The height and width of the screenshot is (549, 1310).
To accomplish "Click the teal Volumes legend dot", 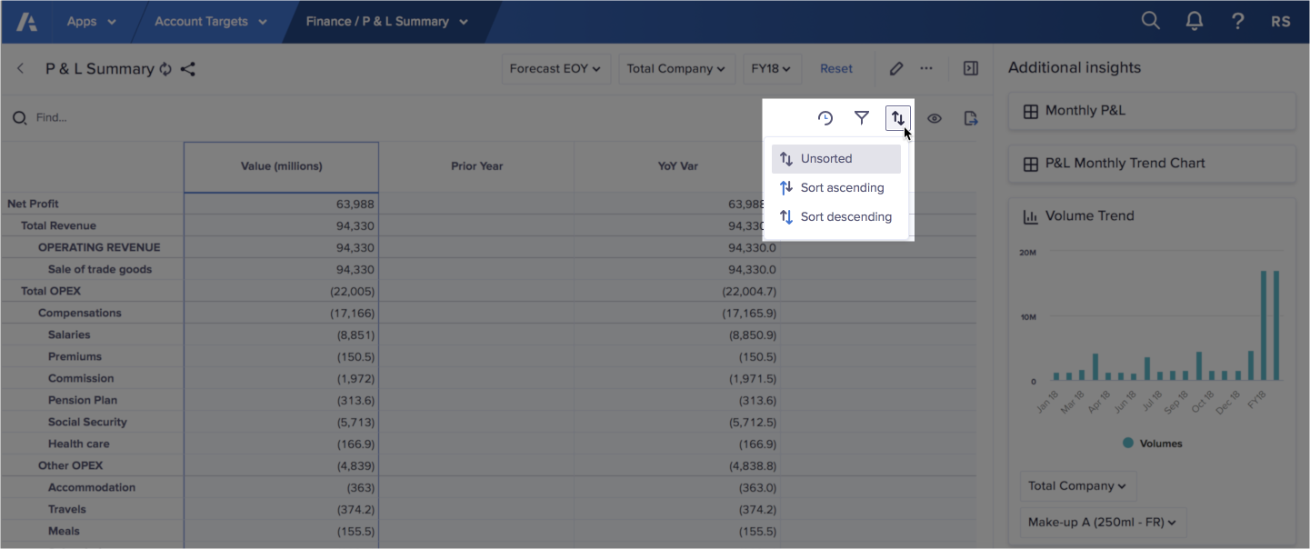I will pyautogui.click(x=1126, y=443).
